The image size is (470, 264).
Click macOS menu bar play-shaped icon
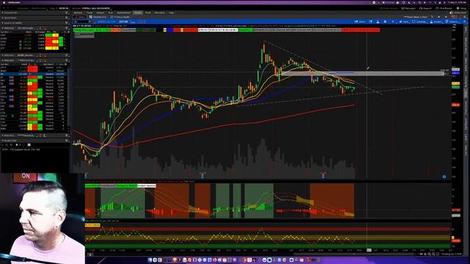click(397, 2)
